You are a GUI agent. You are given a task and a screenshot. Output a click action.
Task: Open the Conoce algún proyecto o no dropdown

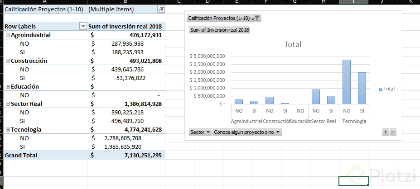pyautogui.click(x=247, y=132)
